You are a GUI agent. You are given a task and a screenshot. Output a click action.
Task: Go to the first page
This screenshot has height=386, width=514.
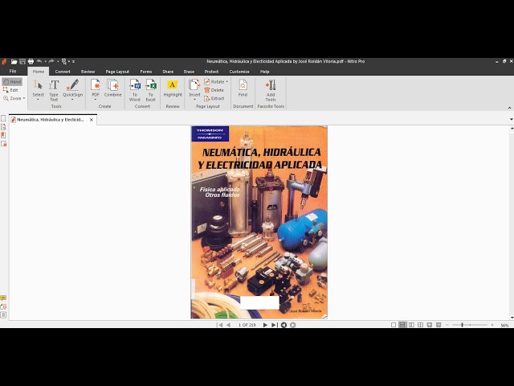[x=219, y=325]
